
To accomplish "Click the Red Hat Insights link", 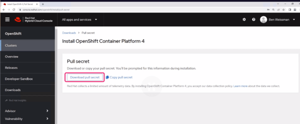I will pyautogui.click(x=17, y=100).
